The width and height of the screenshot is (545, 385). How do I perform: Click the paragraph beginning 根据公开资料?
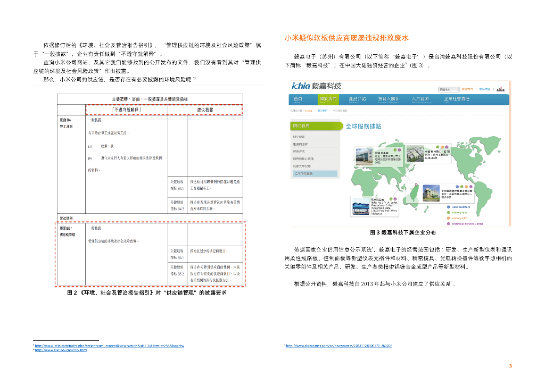click(x=374, y=284)
